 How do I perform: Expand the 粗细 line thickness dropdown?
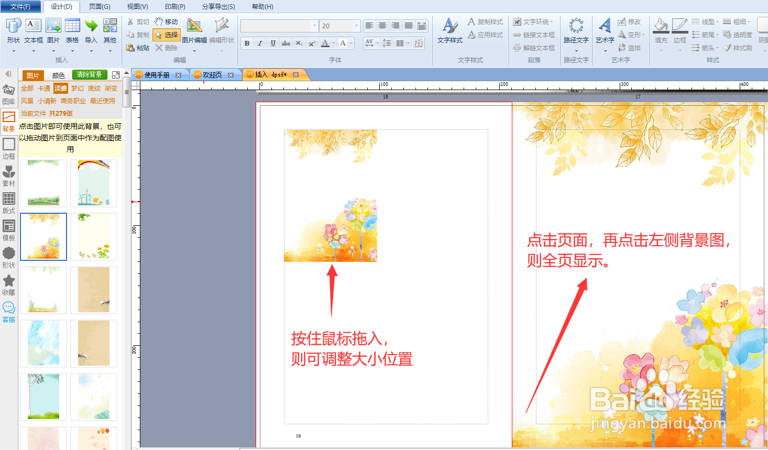749,22
